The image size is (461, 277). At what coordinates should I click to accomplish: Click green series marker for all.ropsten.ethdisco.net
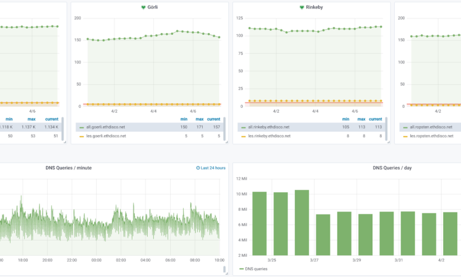click(404, 127)
